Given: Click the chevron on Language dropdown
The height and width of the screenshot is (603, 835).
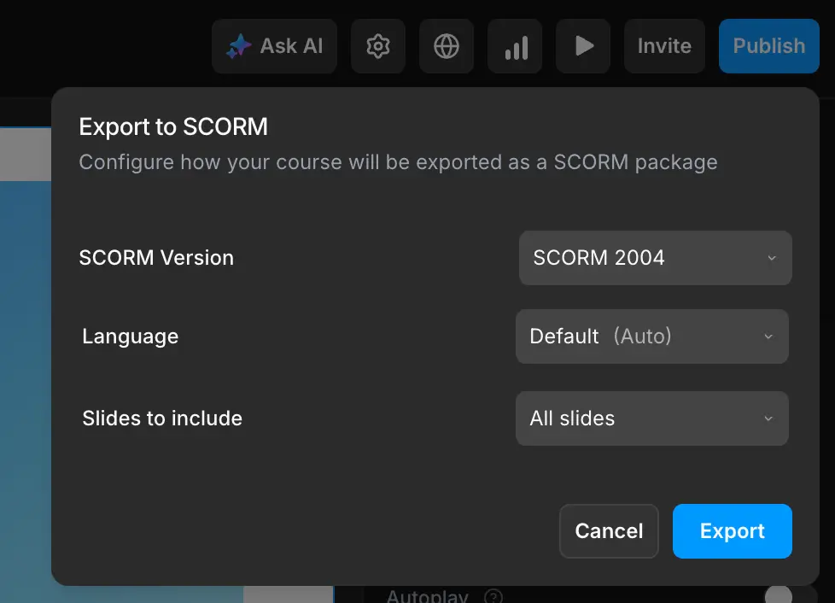Looking at the screenshot, I should point(768,337).
